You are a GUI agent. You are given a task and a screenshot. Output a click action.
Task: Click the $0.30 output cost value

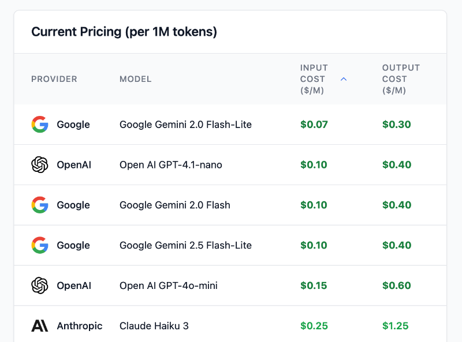click(x=397, y=125)
